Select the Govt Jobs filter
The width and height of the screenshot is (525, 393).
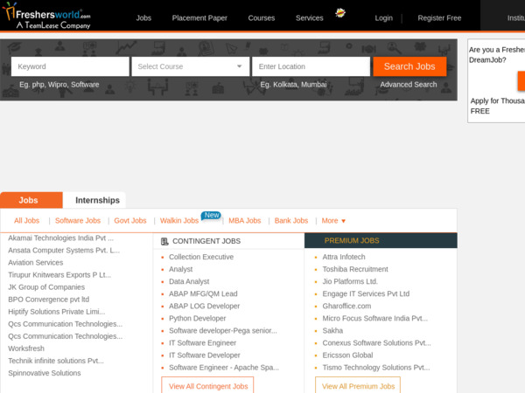pos(130,221)
